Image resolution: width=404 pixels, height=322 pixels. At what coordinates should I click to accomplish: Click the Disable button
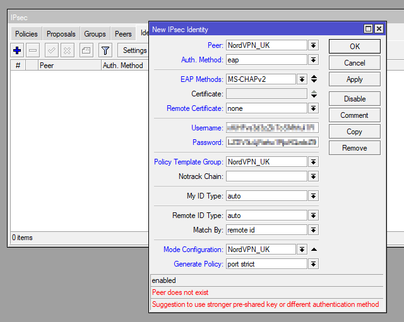tap(355, 99)
